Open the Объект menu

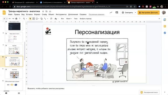[x=51, y=15]
